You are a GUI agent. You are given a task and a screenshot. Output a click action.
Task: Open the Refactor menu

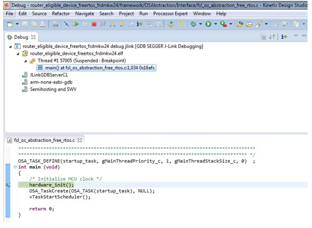point(61,14)
